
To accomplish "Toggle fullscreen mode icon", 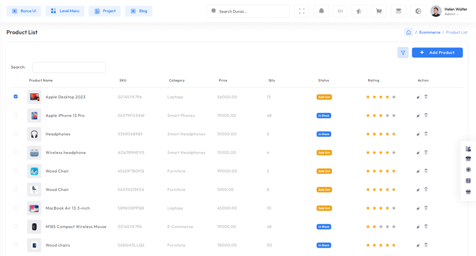I will (301, 11).
